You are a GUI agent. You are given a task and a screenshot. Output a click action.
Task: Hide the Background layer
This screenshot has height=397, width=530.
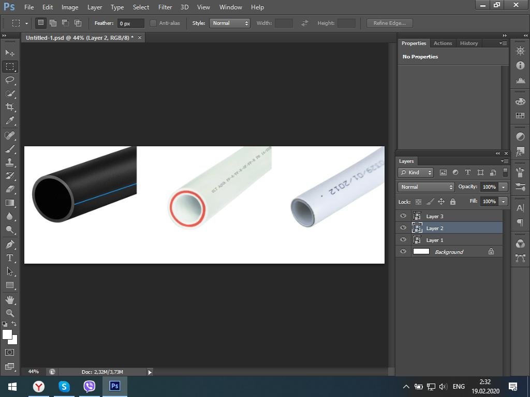point(403,252)
